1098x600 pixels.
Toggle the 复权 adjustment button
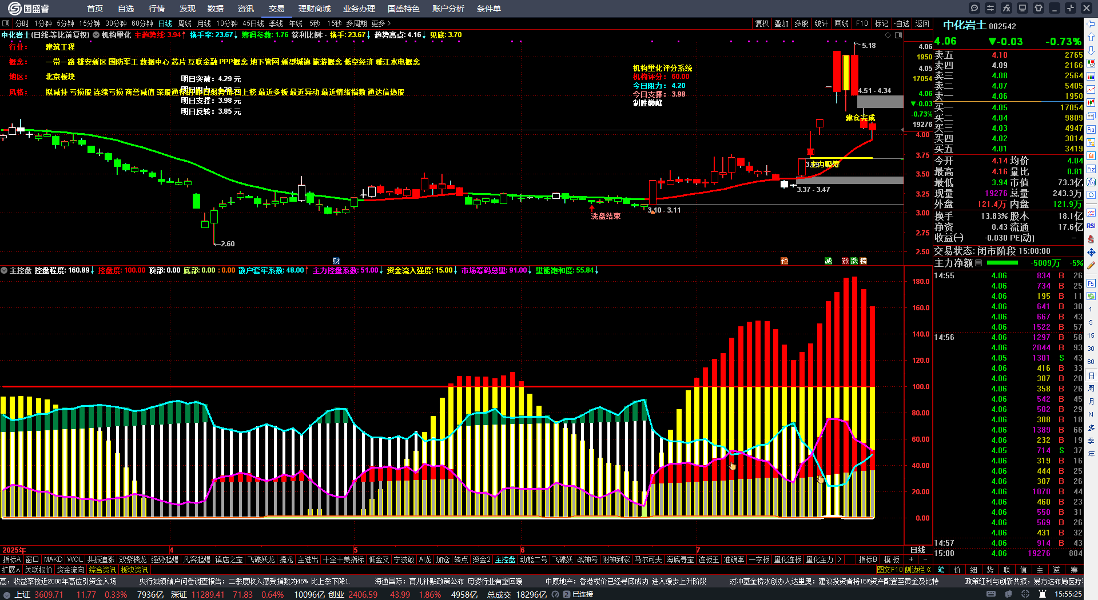pos(762,23)
